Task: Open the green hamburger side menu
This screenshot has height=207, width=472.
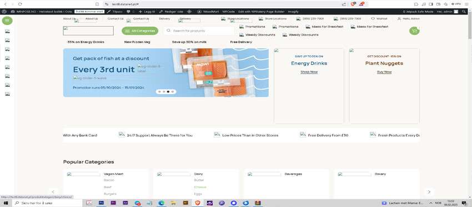Action: pyautogui.click(x=7, y=20)
